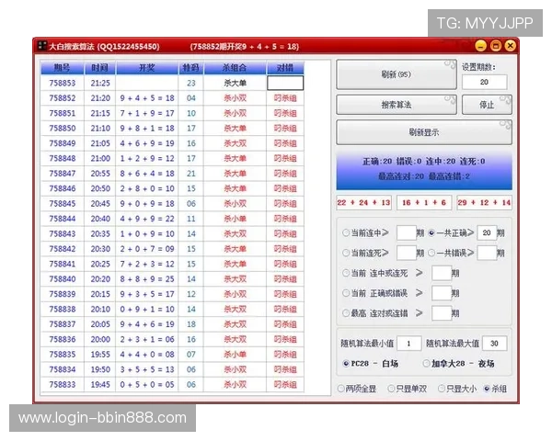Click the 期号 column header

(63, 67)
